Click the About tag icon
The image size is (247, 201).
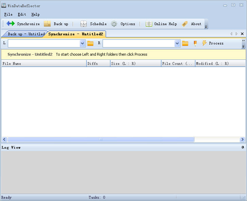click(185, 24)
